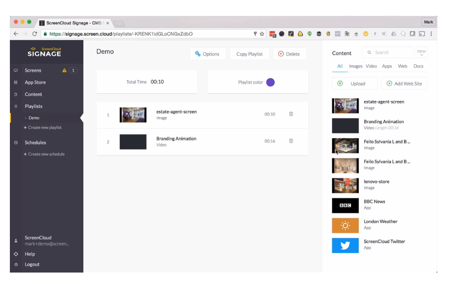The image size is (451, 285).
Task: Open Chrome's three-dot menu
Action: tap(431, 34)
